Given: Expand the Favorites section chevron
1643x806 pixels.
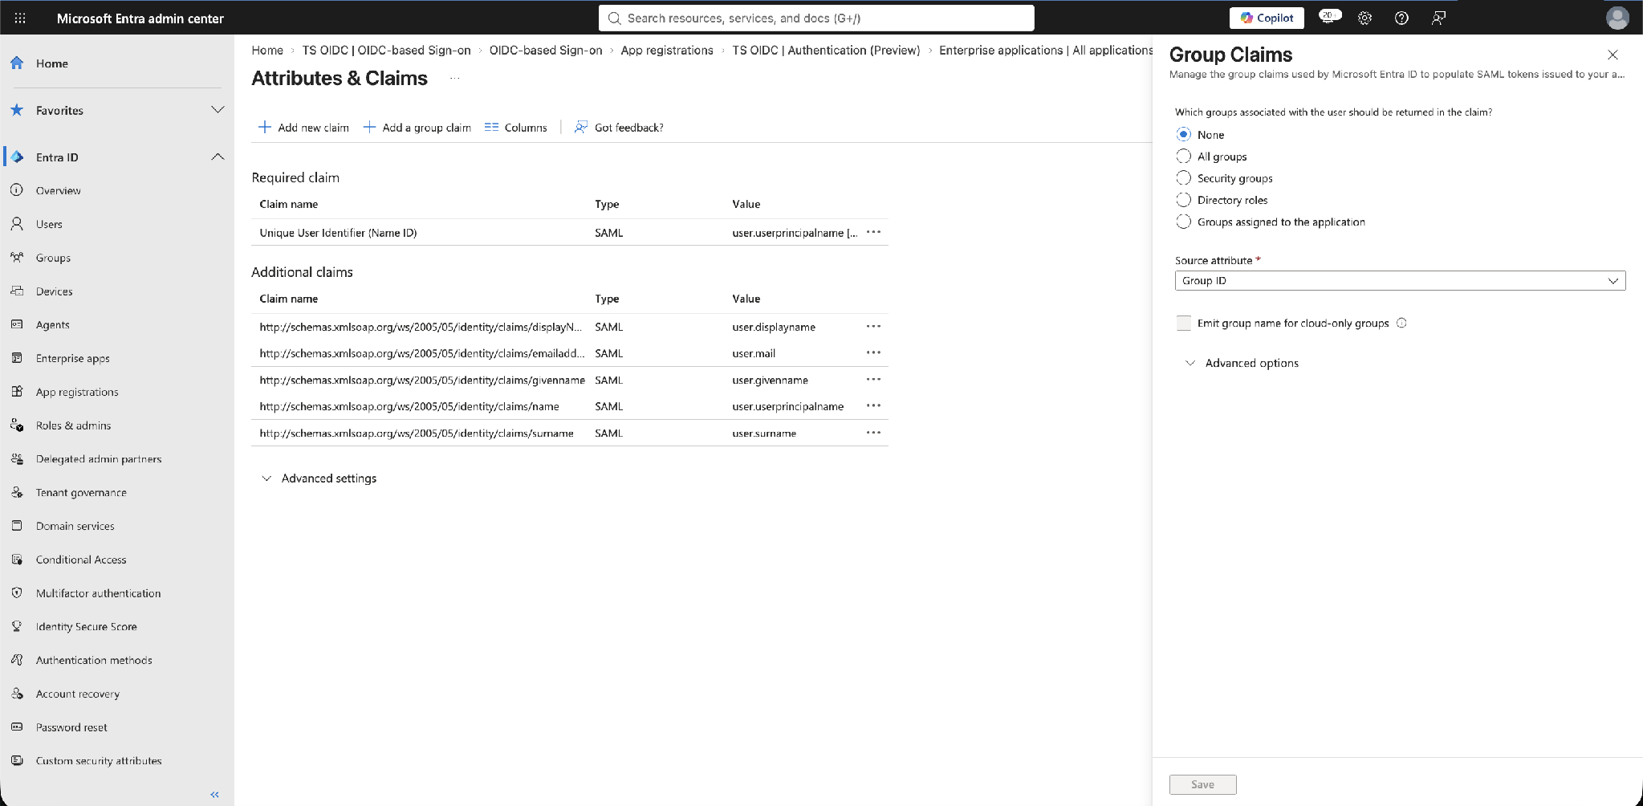Looking at the screenshot, I should click(x=218, y=110).
